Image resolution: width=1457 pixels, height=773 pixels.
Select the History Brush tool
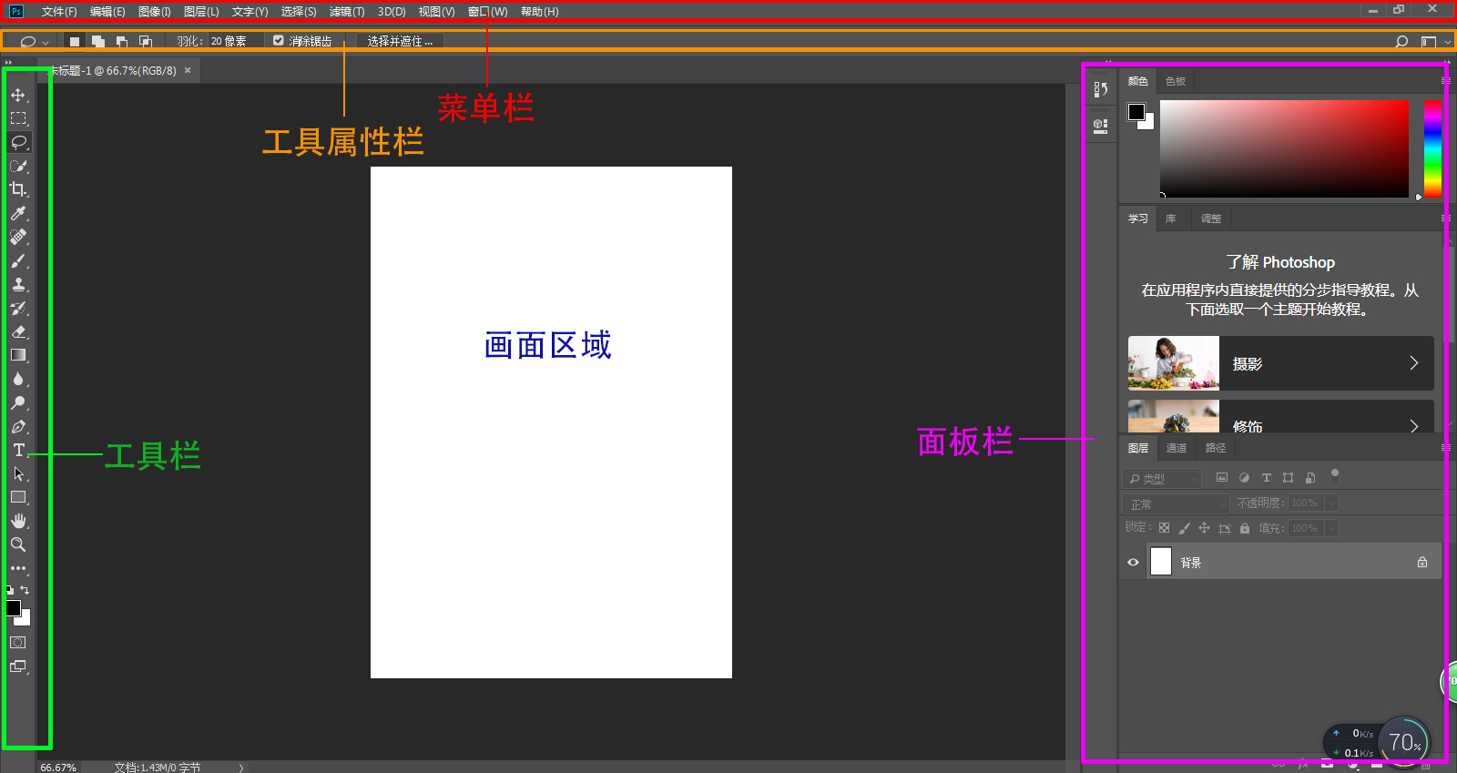tap(18, 308)
